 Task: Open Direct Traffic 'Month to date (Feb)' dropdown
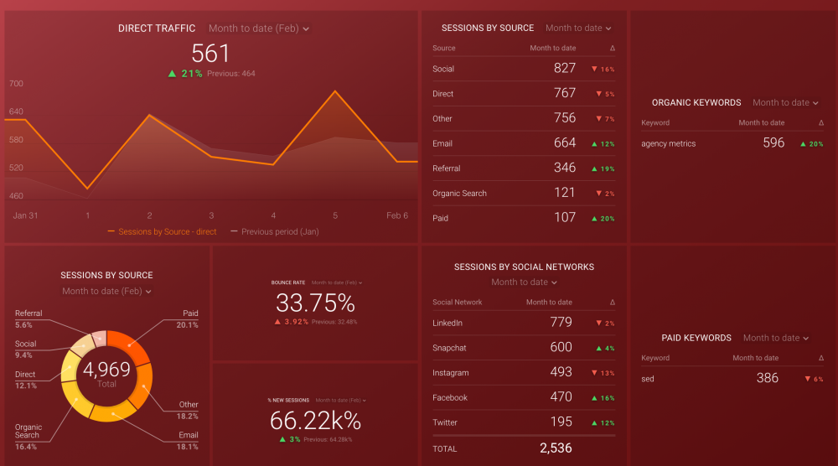tap(259, 28)
